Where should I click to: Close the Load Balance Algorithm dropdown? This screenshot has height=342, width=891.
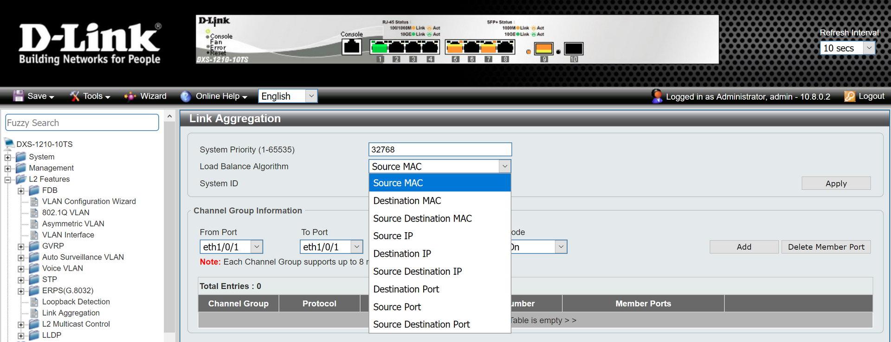click(x=440, y=166)
